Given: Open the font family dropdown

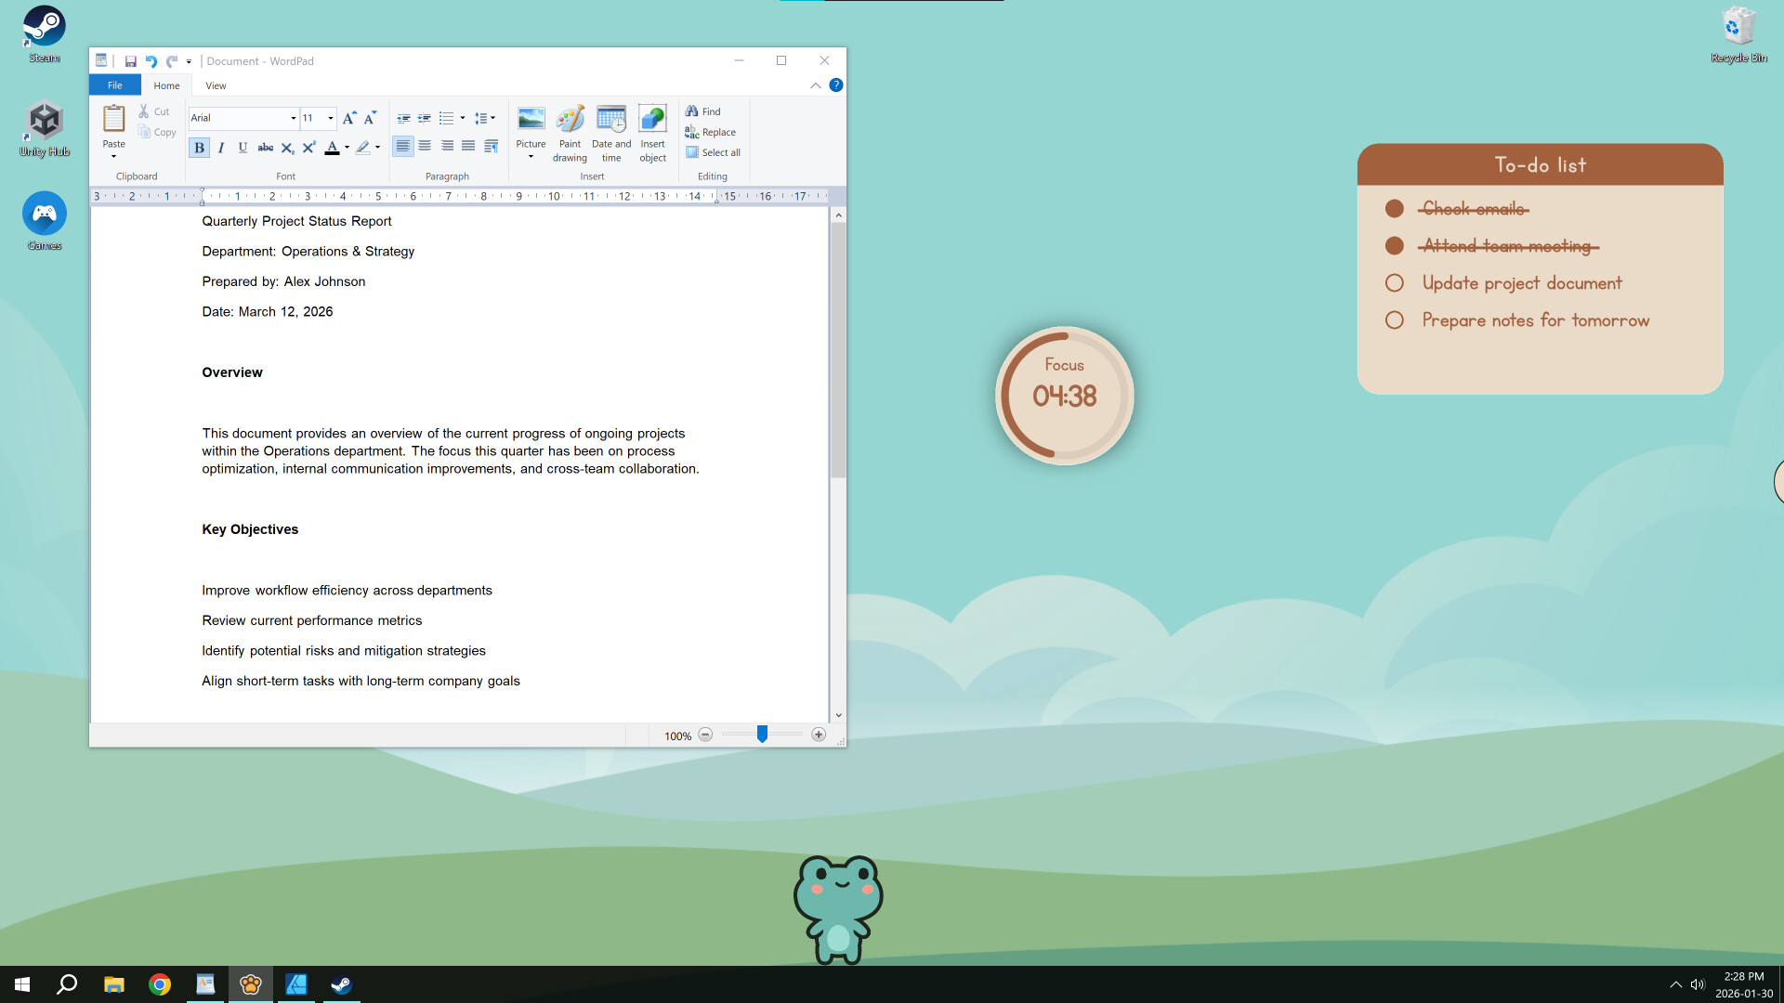Looking at the screenshot, I should (x=292, y=118).
